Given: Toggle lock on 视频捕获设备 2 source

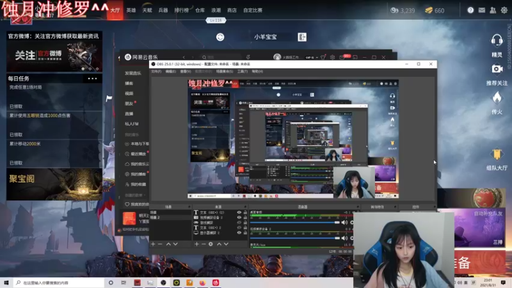Looking at the screenshot, I should tap(245, 217).
